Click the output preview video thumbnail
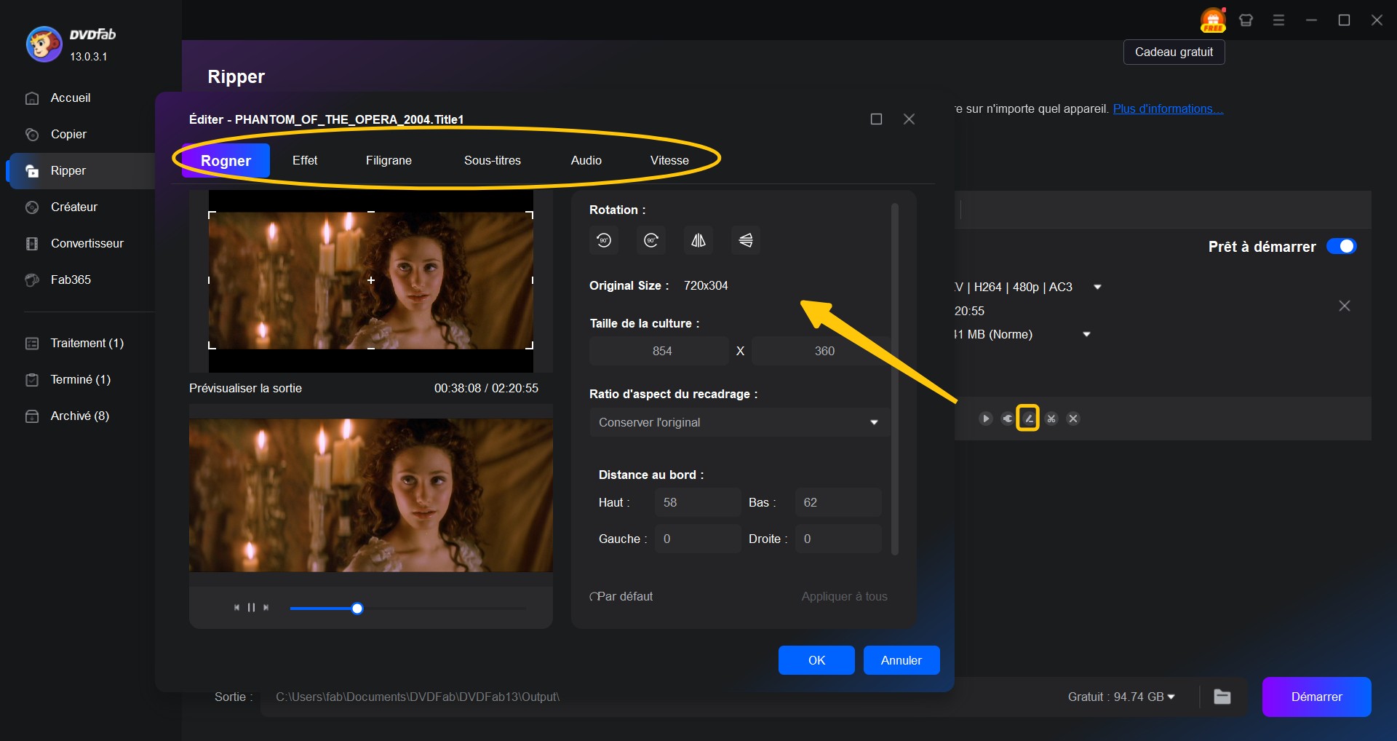 [x=371, y=495]
